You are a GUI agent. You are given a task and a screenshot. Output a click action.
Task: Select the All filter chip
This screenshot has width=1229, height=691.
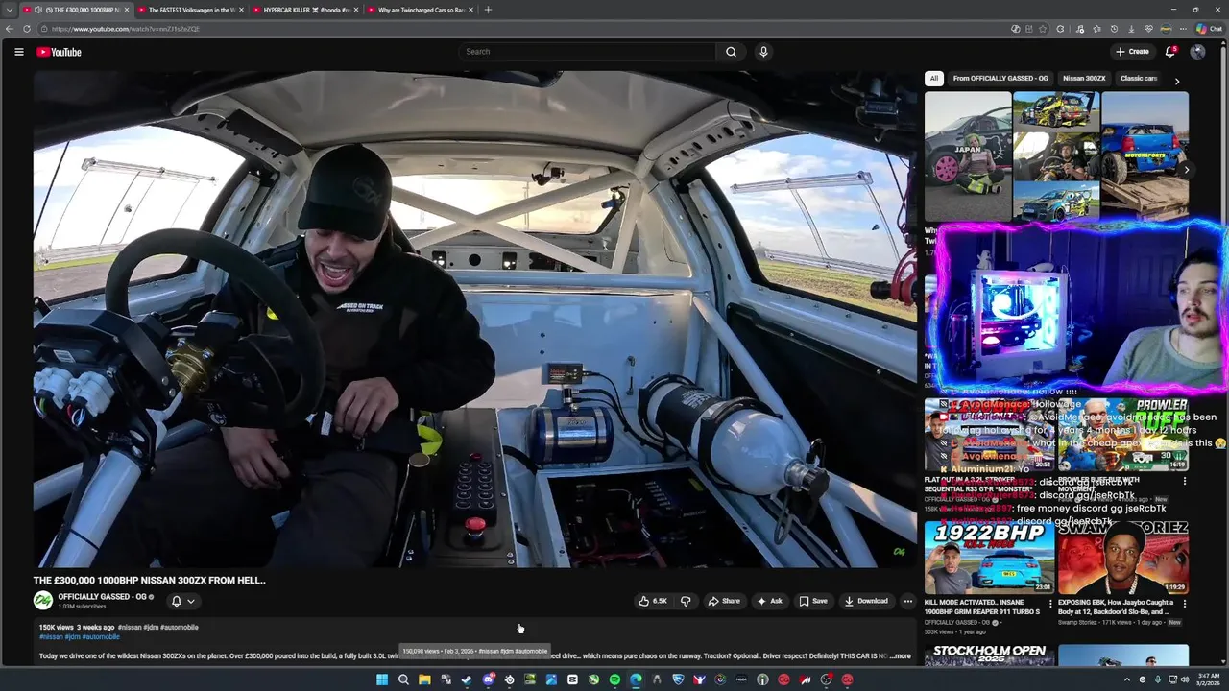[933, 79]
